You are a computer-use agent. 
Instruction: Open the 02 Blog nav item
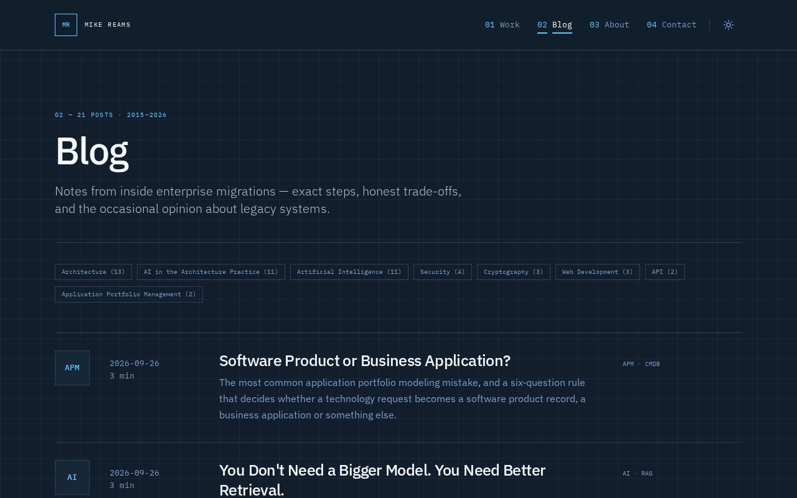point(555,25)
